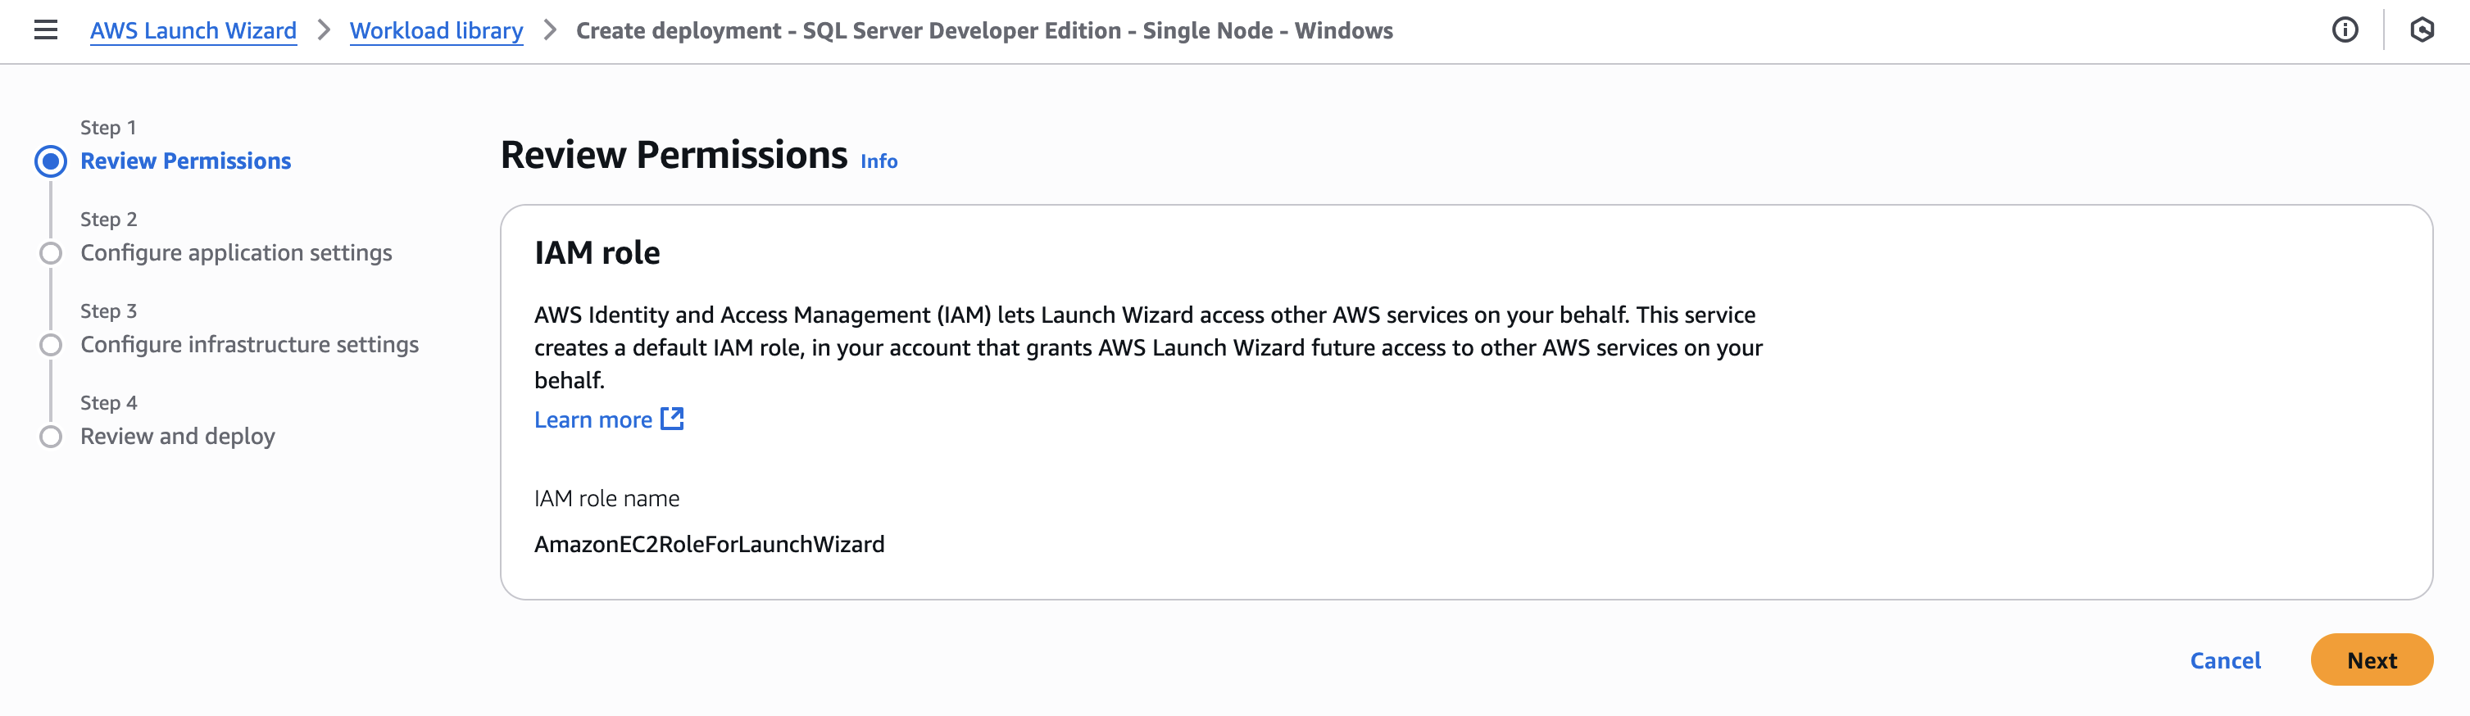Screen dimensions: 2470x716
Task: Click the external-link icon beside Learn more
Action: pos(673,418)
